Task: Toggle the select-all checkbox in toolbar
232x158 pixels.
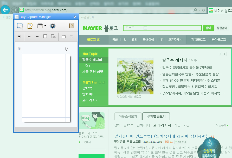Action: pos(19,36)
